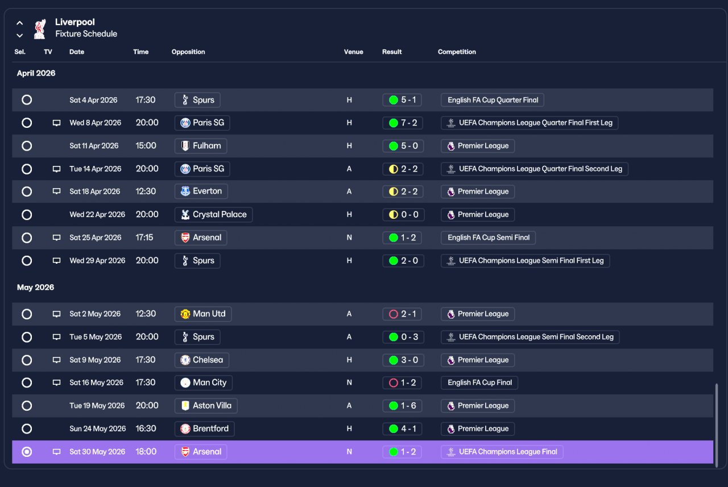Open the 4 - 1 result against Brentford
This screenshot has height=487, width=728.
[x=402, y=429]
